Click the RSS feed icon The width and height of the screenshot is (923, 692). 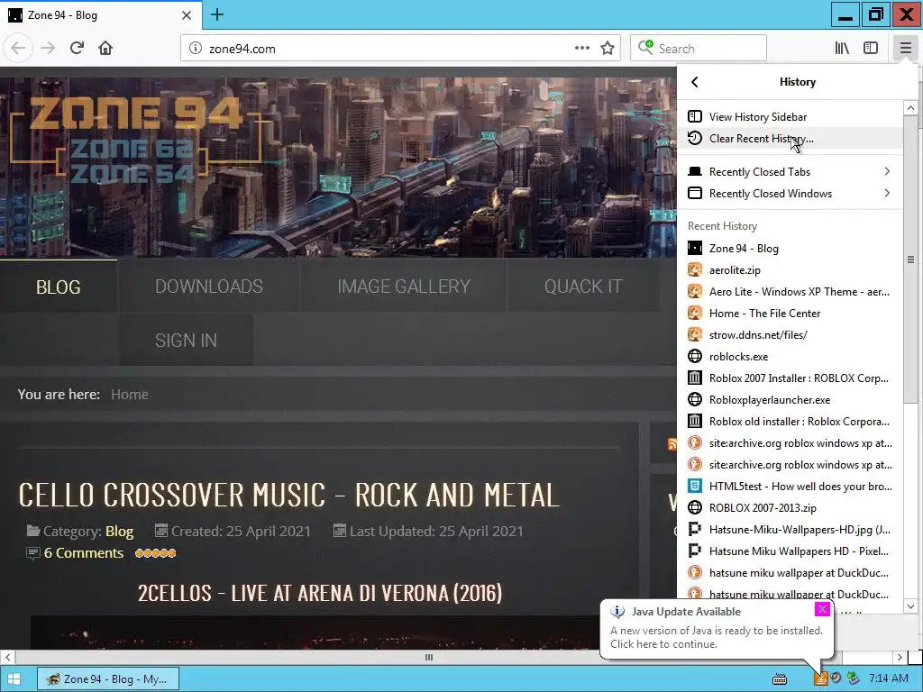click(672, 444)
